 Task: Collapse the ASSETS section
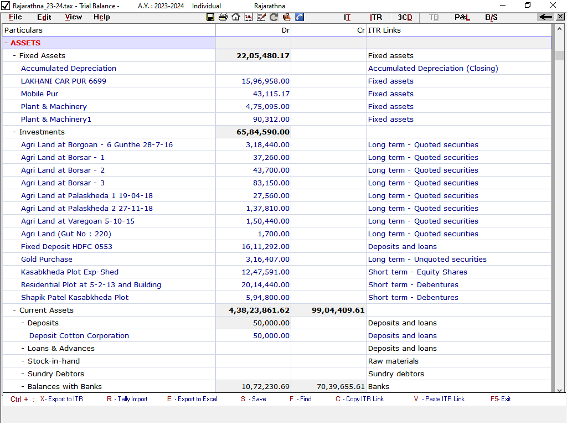[x=6, y=43]
